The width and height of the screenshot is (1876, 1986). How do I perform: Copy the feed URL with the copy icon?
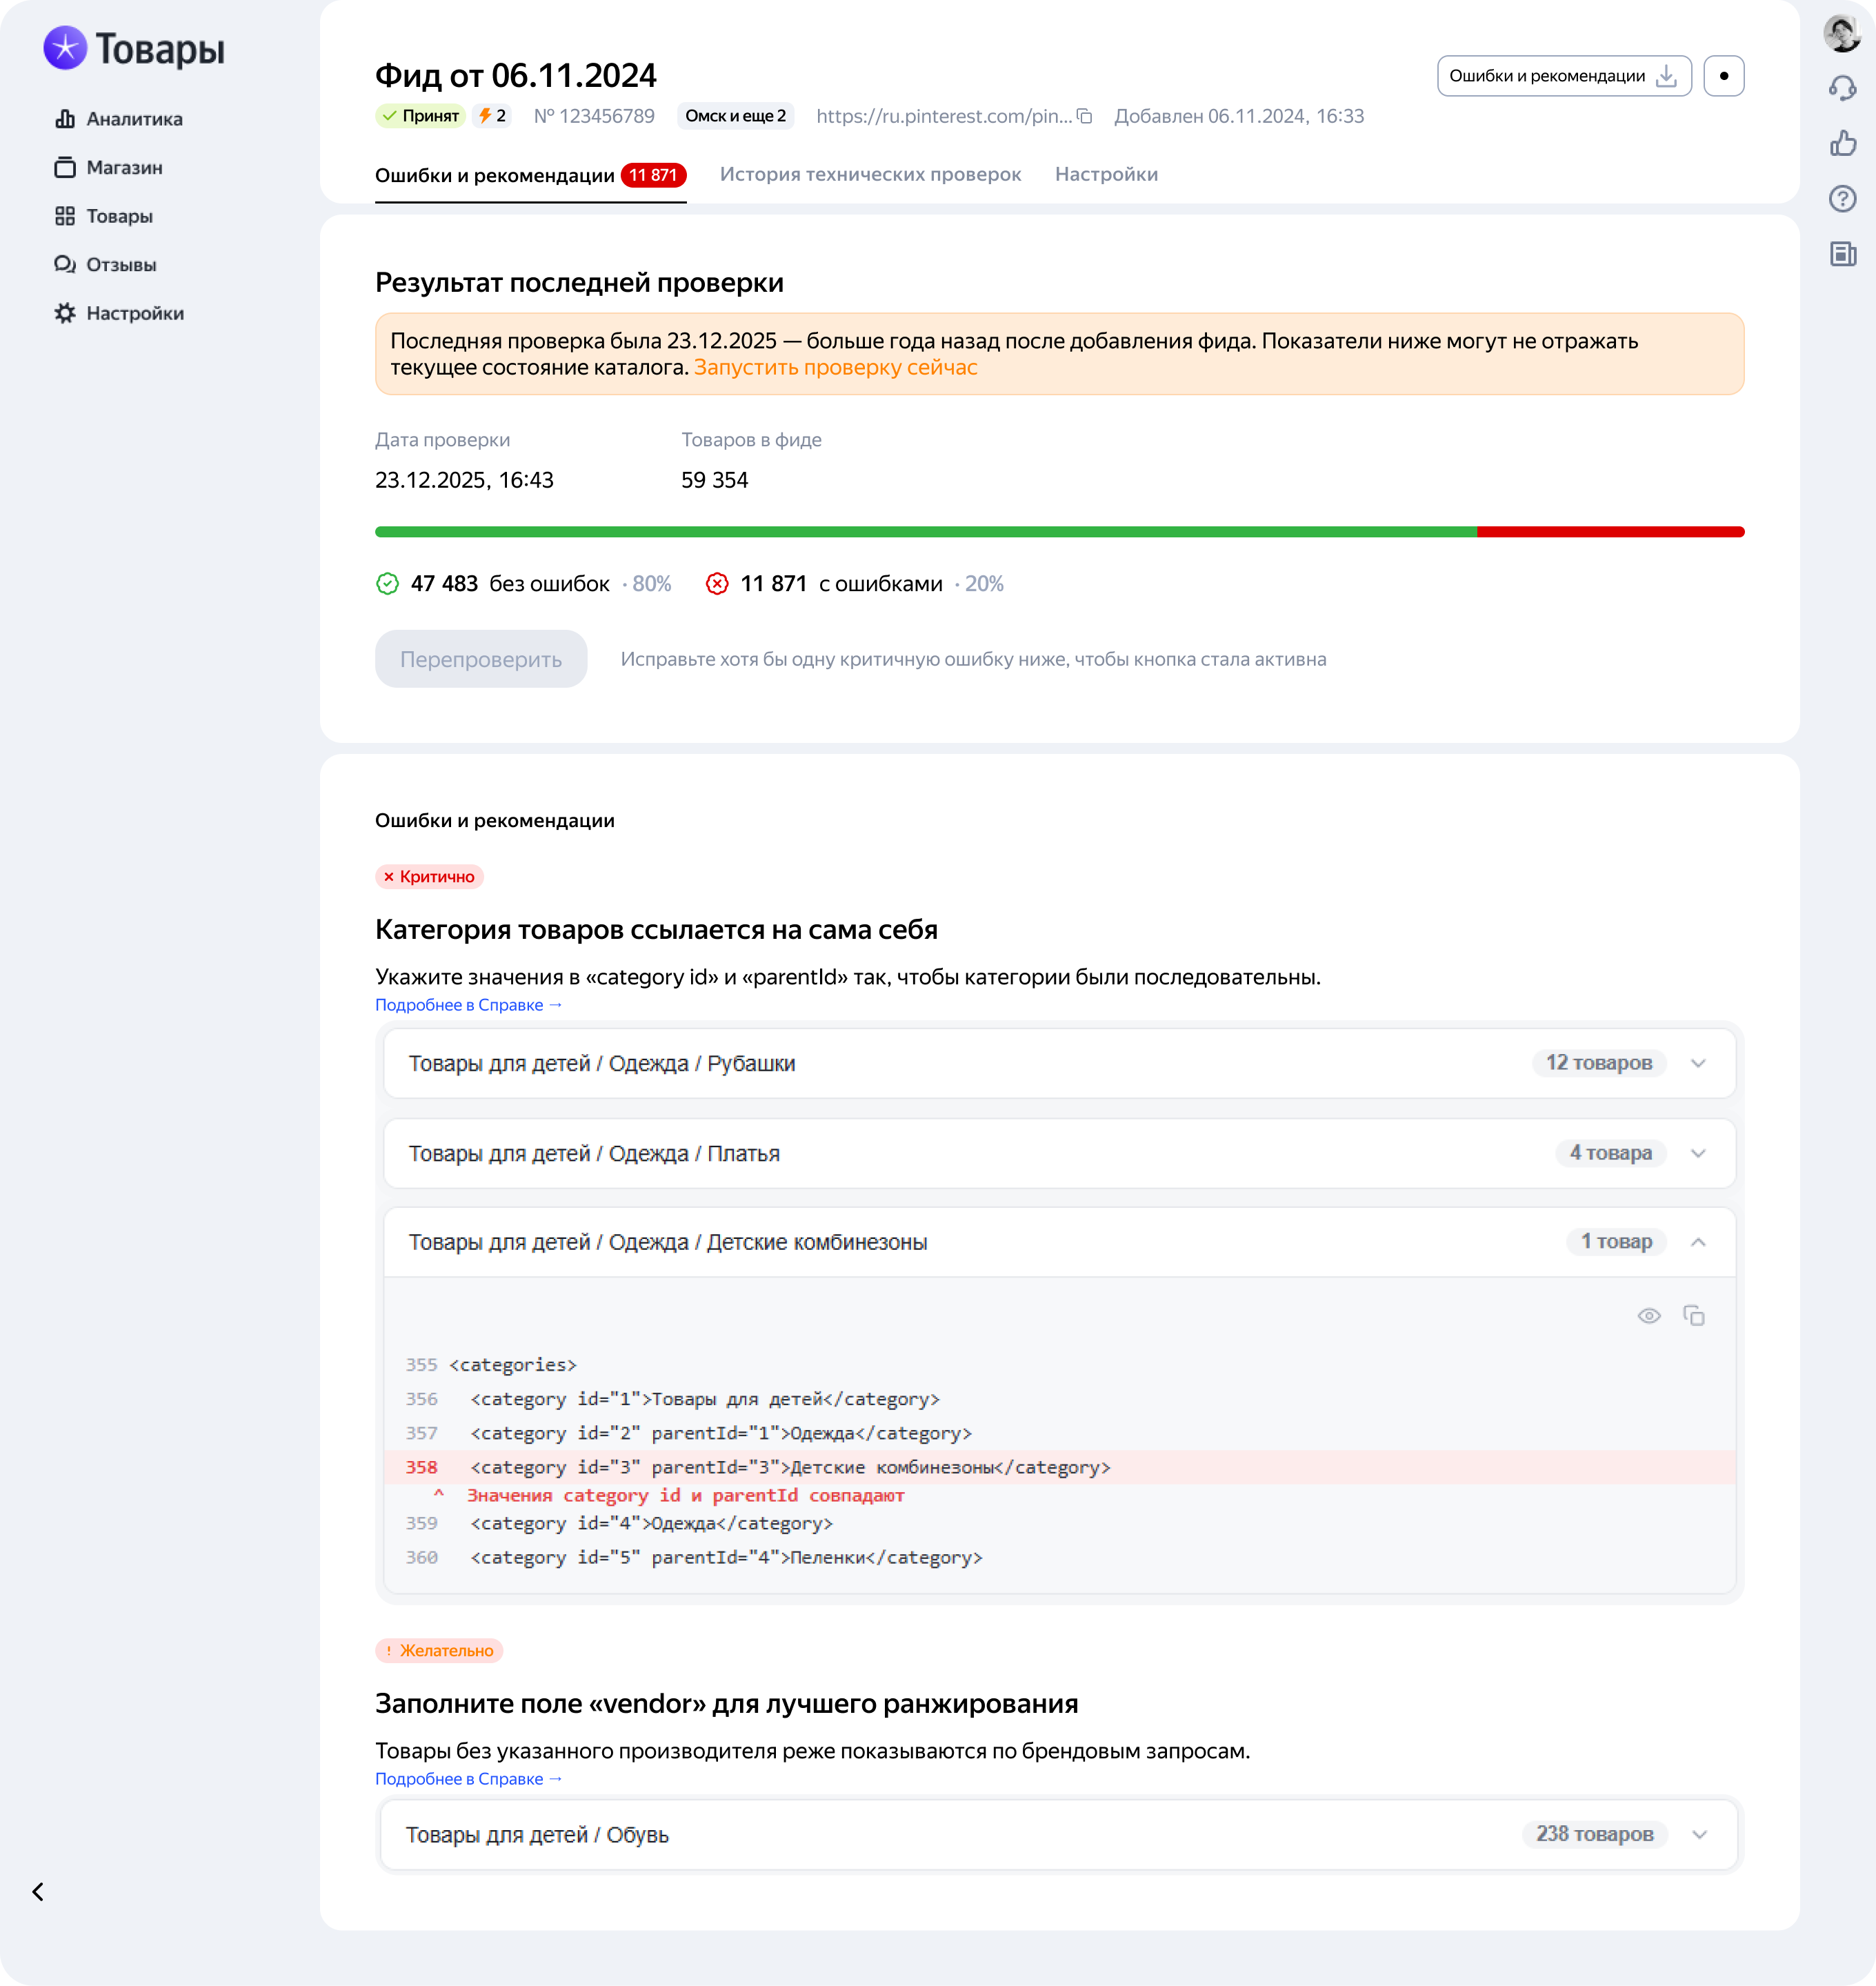point(1084,116)
